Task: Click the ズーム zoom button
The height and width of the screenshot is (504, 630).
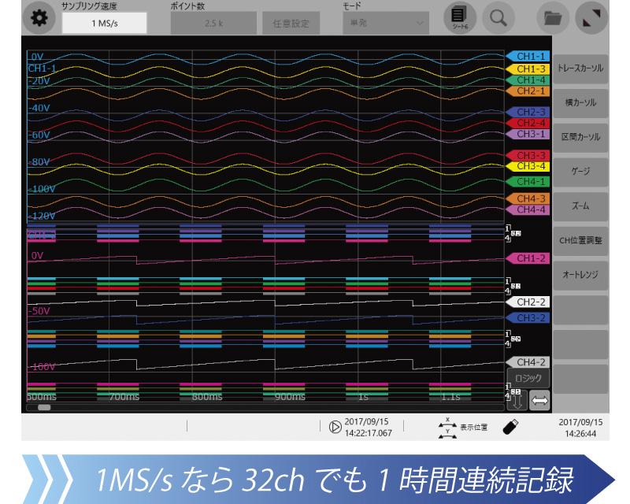Action: tap(580, 206)
